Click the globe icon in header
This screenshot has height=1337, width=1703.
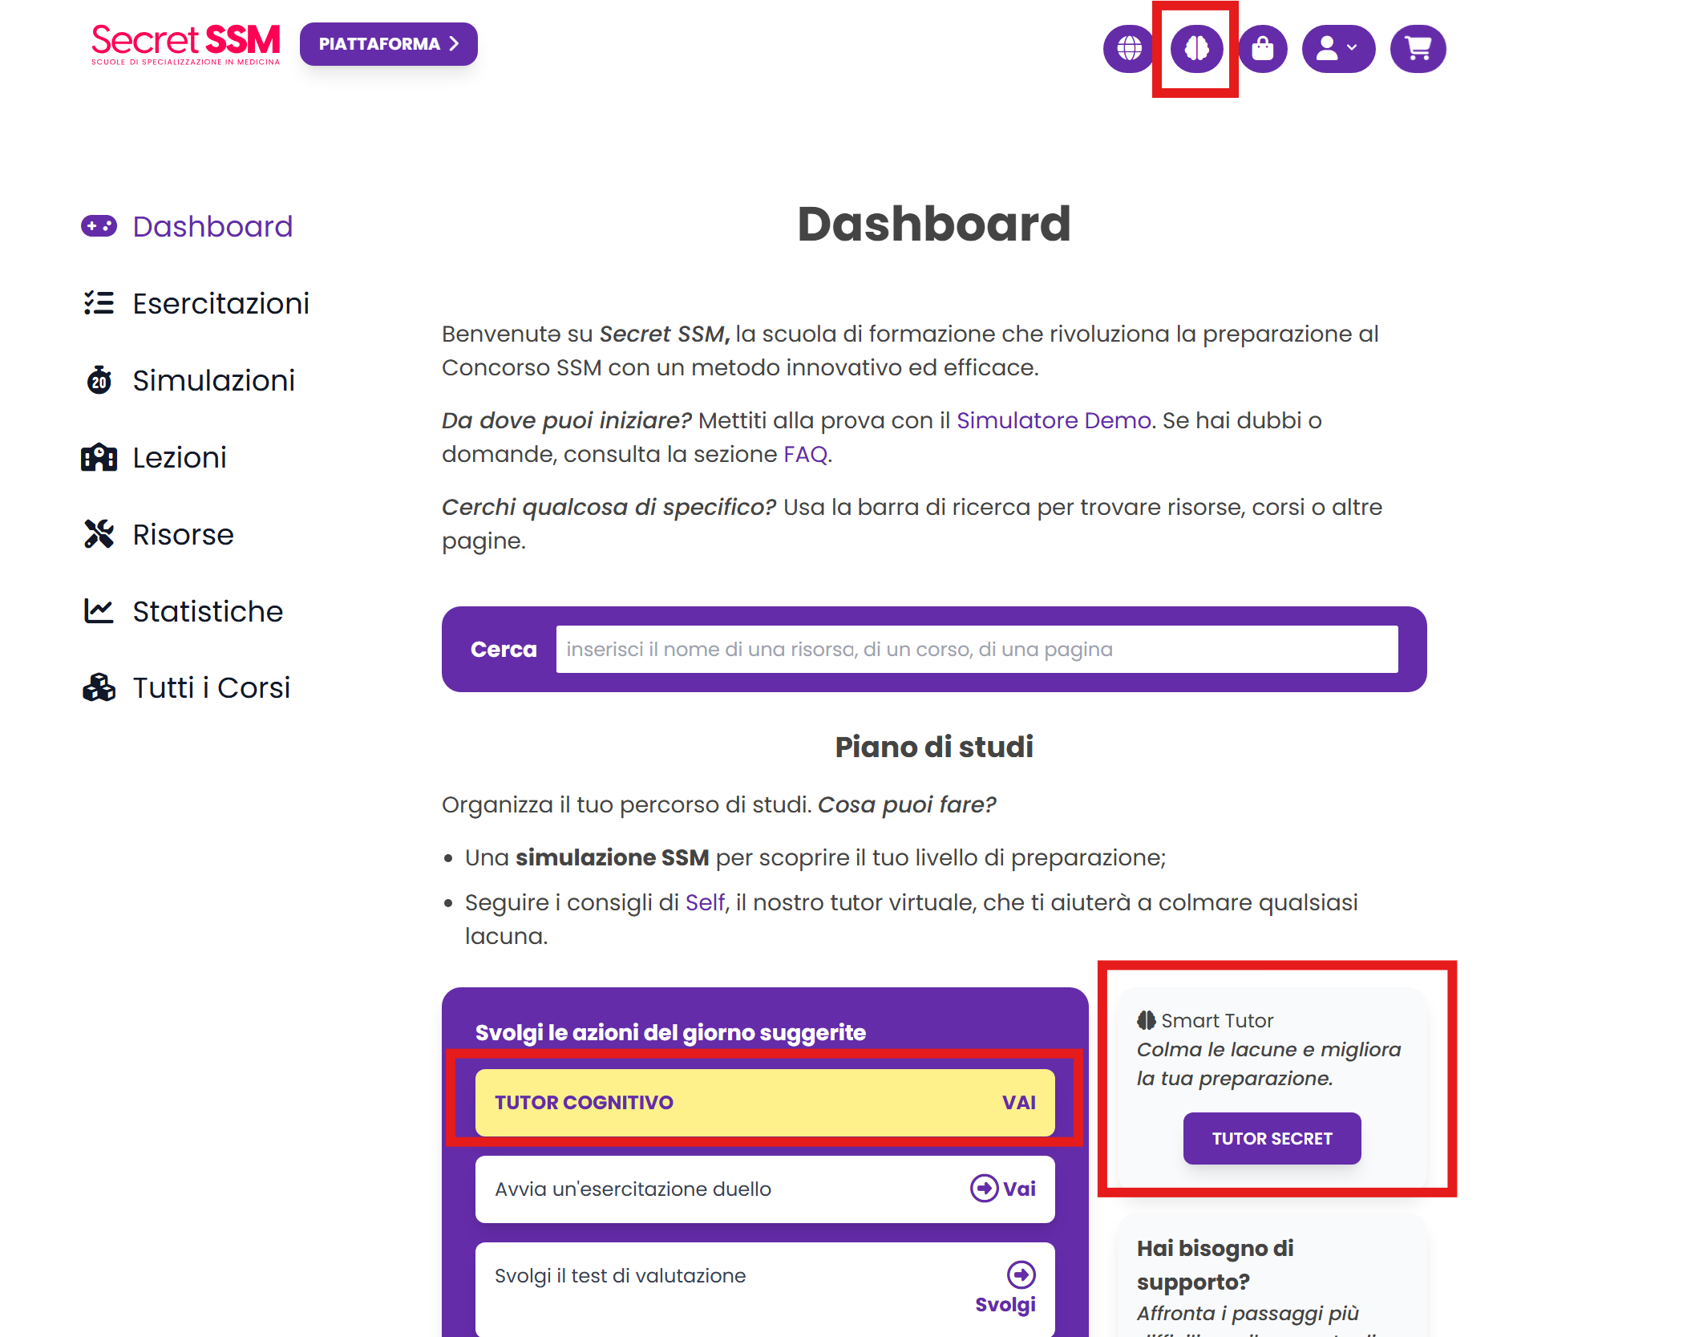[x=1128, y=49]
